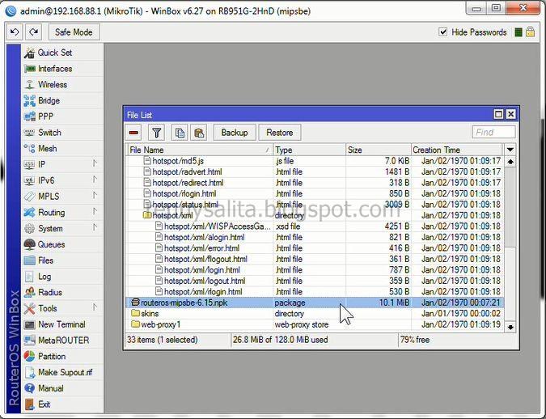Click the padlock icon in the toolbar
This screenshot has height=419, width=546.
point(530,32)
